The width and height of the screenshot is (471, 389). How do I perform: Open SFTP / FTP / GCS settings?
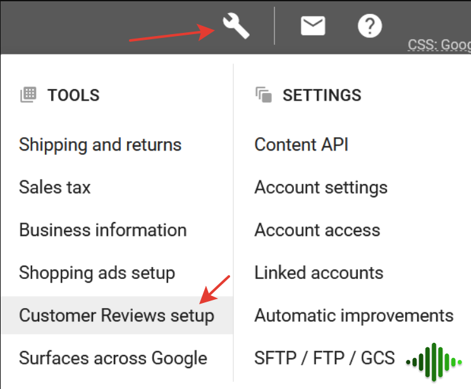pyautogui.click(x=324, y=358)
